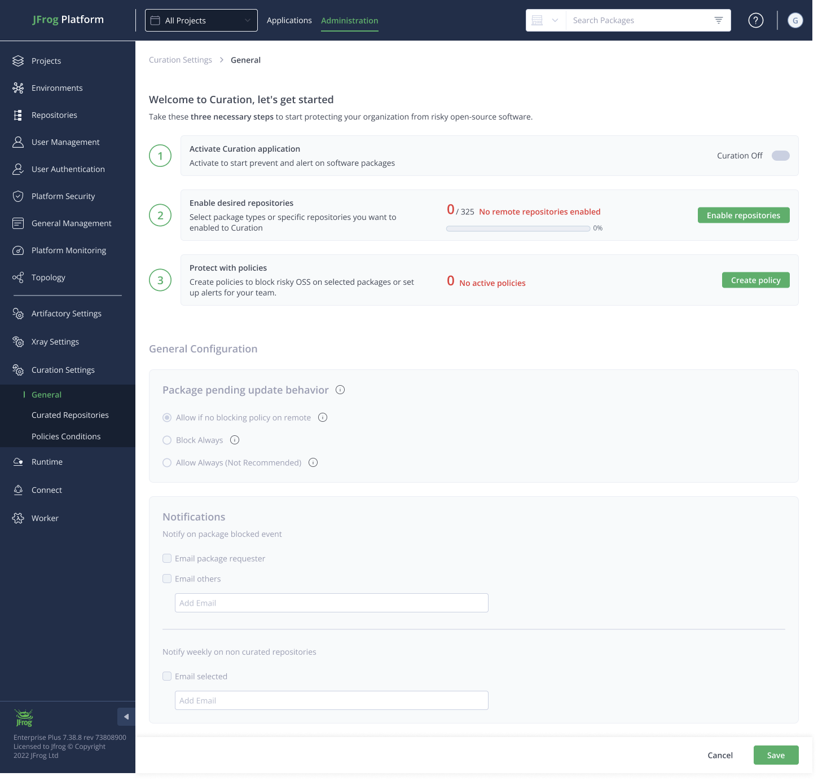Select the Topology icon
The height and width of the screenshot is (781, 818).
click(18, 277)
